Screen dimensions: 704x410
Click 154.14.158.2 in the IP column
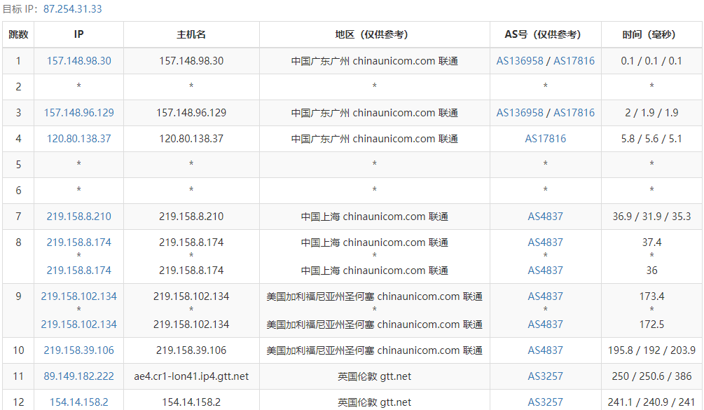78,402
